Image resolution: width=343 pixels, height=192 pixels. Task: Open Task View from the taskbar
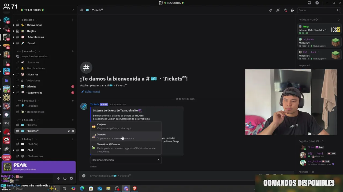pyautogui.click(x=64, y=189)
